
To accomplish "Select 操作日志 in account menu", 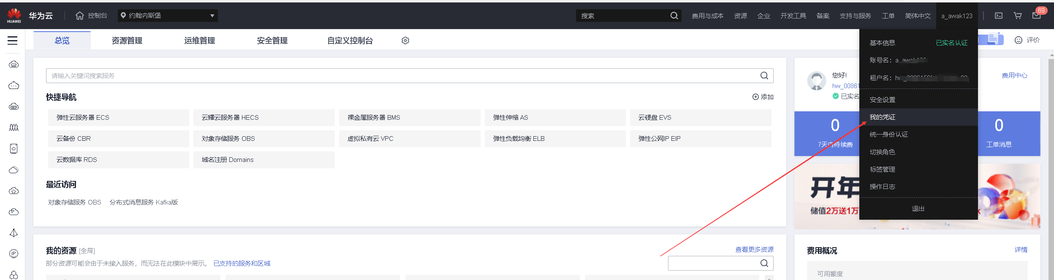I will coord(918,187).
